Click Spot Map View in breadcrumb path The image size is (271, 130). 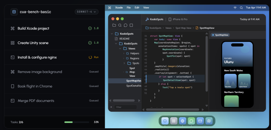183,28
